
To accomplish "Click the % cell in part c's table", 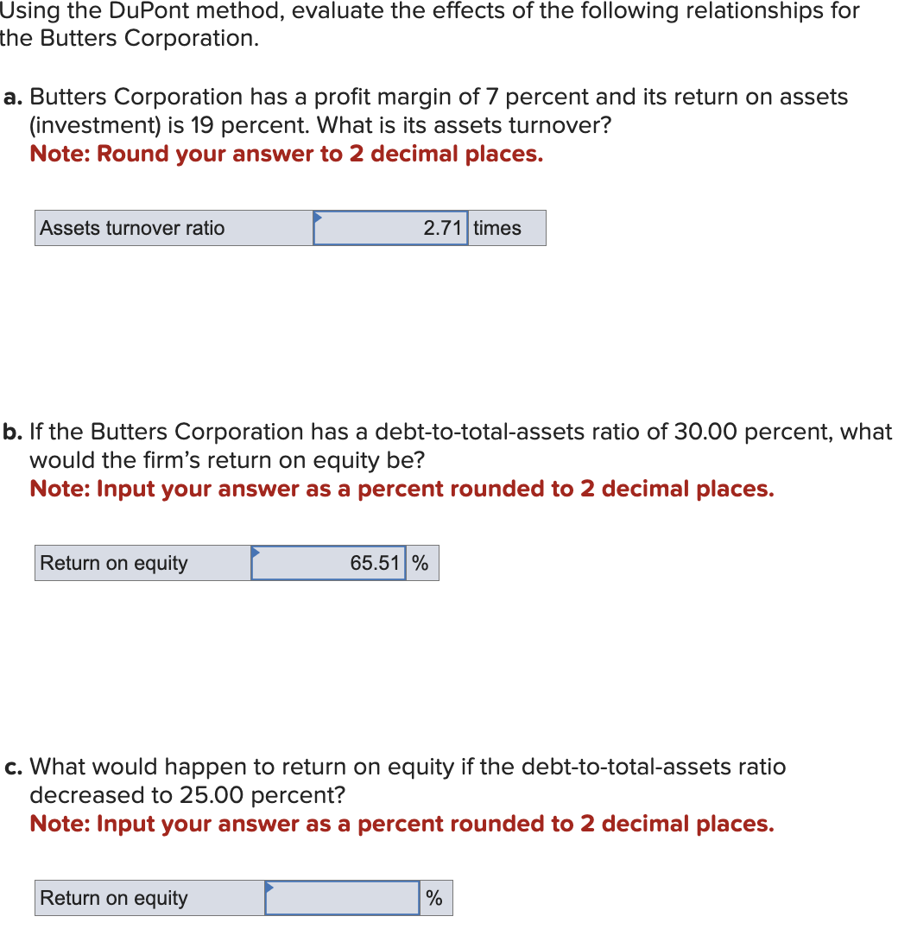I will (x=437, y=898).
